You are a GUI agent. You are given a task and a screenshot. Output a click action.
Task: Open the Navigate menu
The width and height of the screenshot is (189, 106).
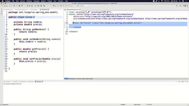click(x=36, y=1)
